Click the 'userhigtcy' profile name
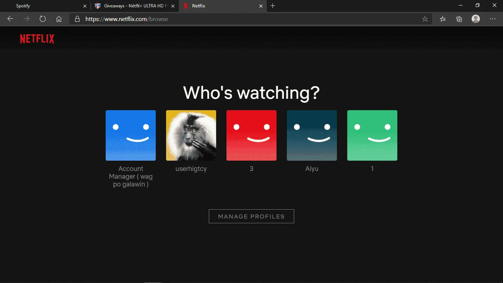Image resolution: width=503 pixels, height=283 pixels. click(x=191, y=169)
